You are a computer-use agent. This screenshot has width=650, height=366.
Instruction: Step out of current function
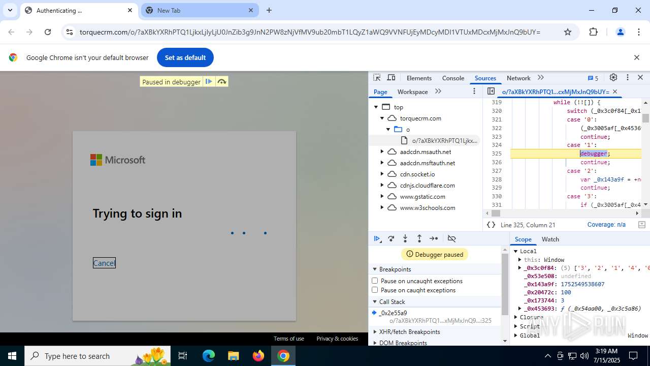419,238
